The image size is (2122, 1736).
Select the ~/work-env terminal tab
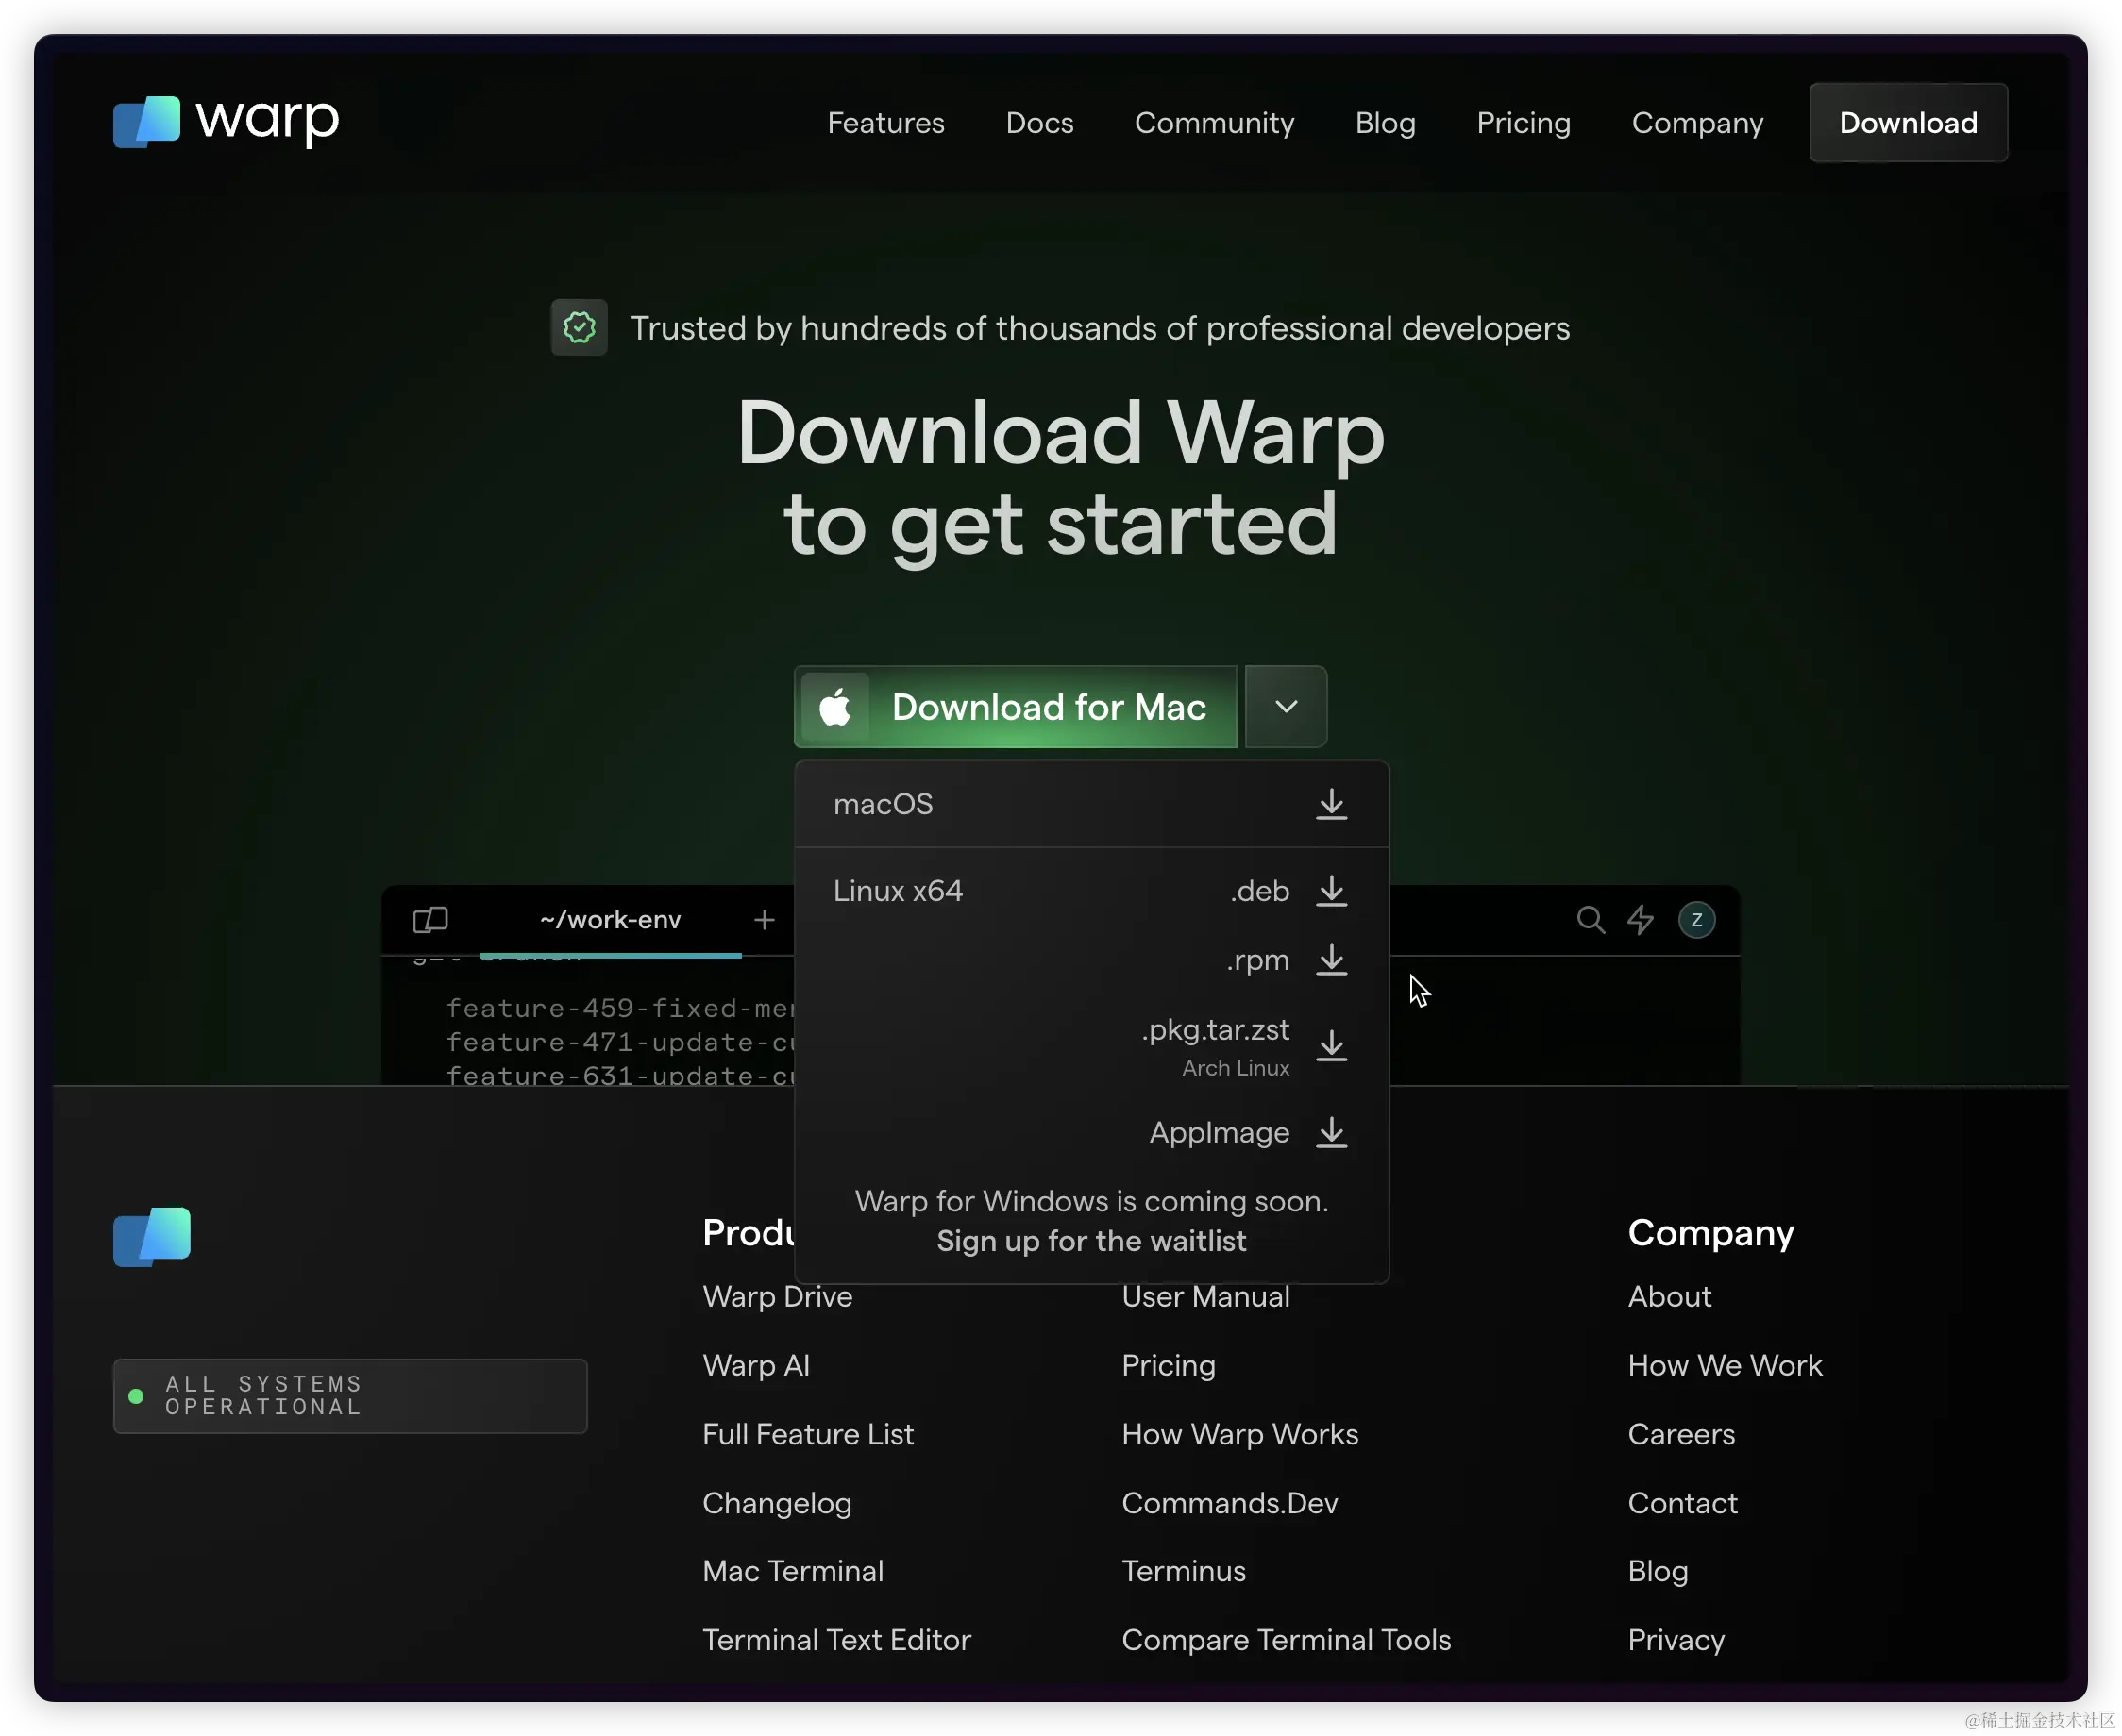611,920
